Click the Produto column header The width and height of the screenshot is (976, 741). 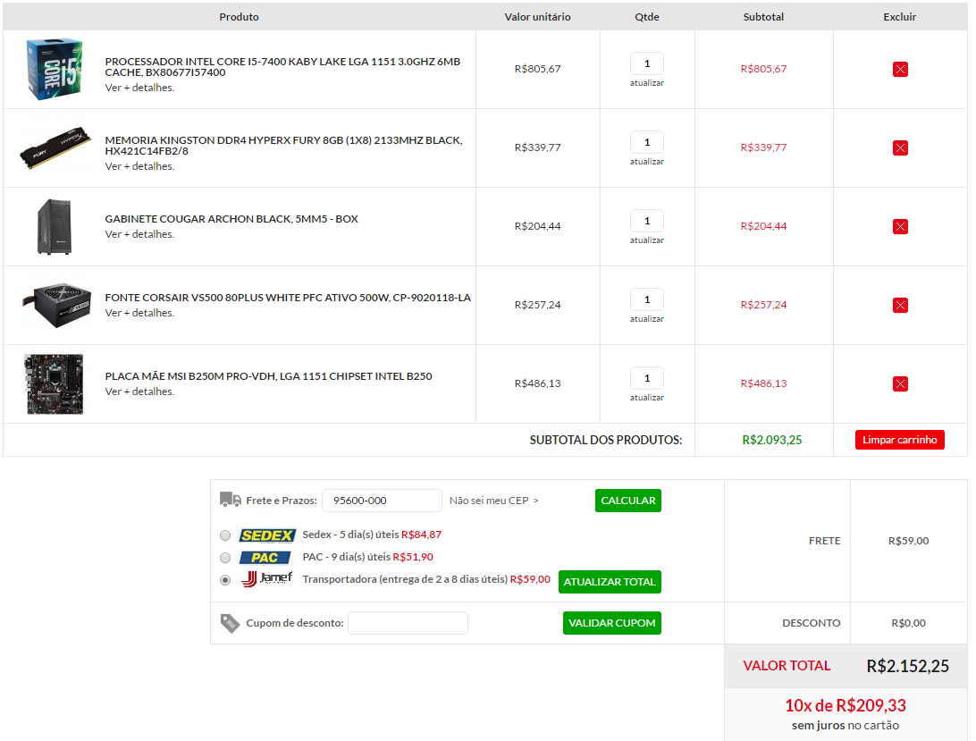[x=239, y=17]
